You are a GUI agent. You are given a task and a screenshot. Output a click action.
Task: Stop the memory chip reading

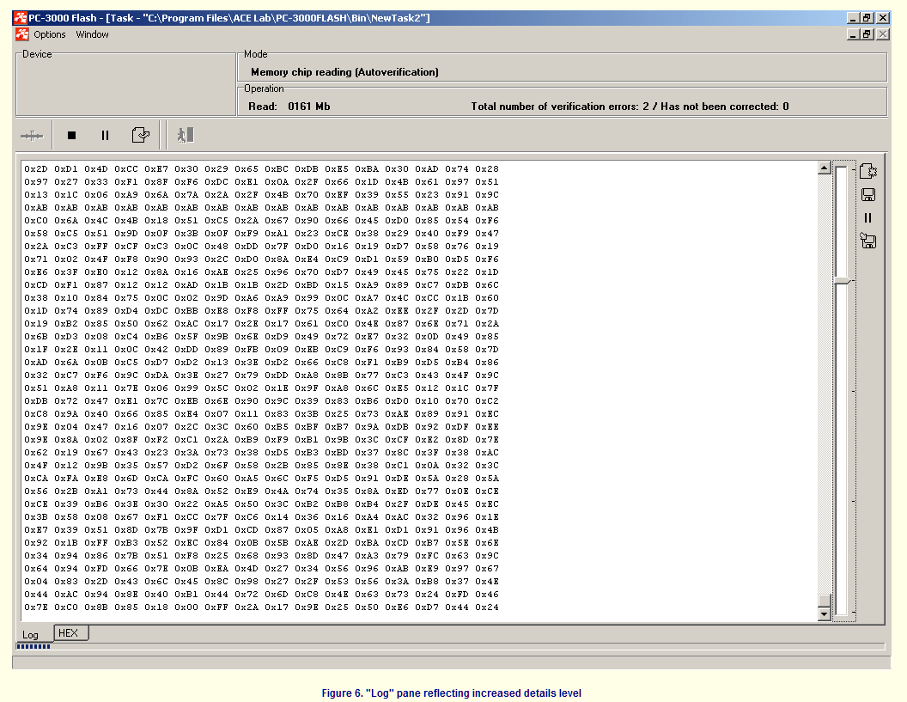72,136
